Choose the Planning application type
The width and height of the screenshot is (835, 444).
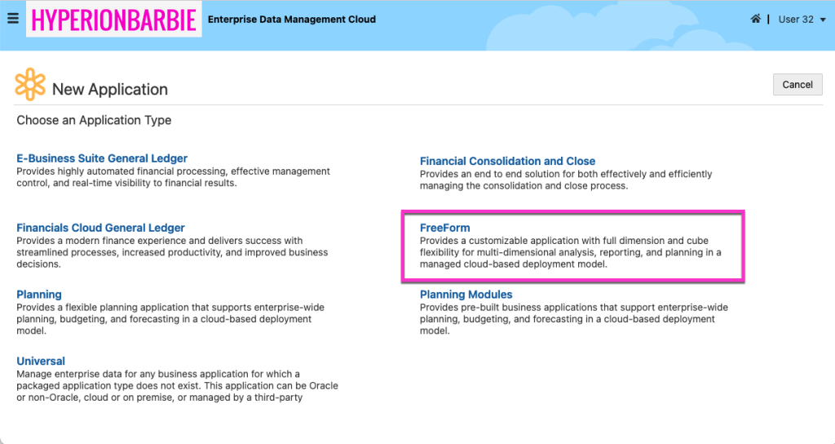pos(39,295)
